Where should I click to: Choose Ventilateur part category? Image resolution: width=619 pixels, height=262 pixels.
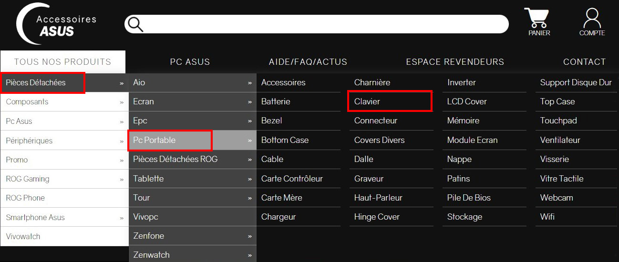[x=560, y=140]
